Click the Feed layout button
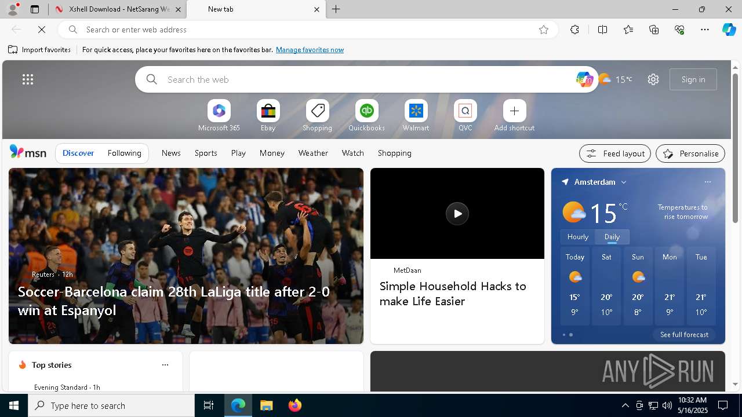Viewport: 742px width, 417px height. (x=615, y=153)
